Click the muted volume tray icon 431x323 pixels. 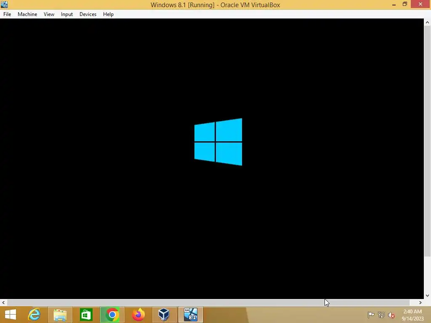pyautogui.click(x=391, y=315)
